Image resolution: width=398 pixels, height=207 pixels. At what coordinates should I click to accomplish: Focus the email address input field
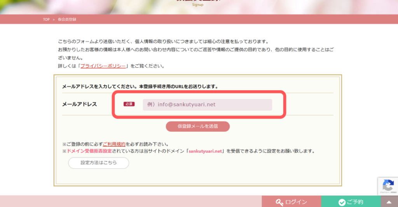207,105
